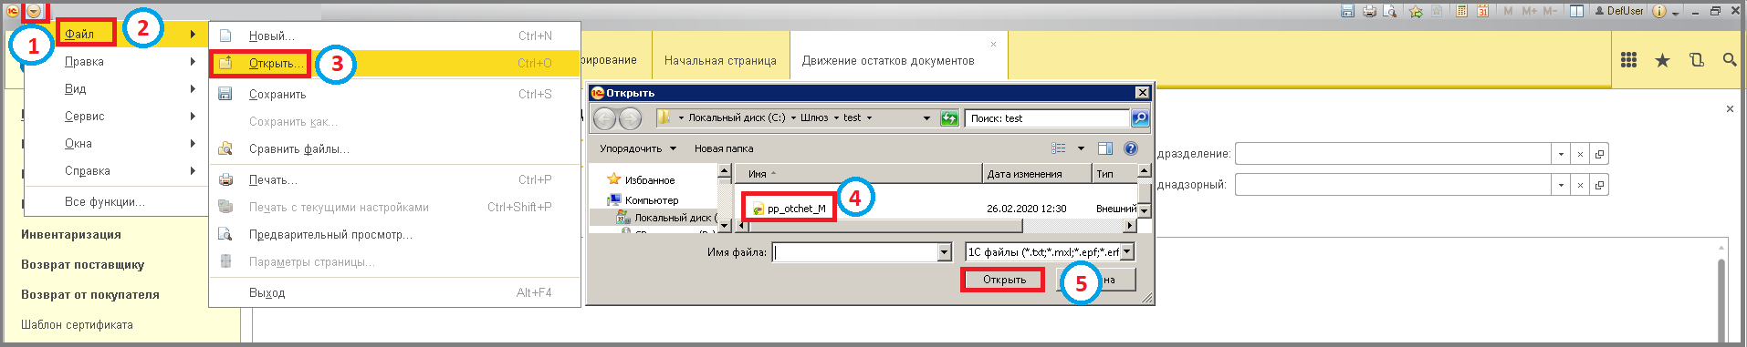
Task: Click the M+ memory add button
Action: (1530, 11)
